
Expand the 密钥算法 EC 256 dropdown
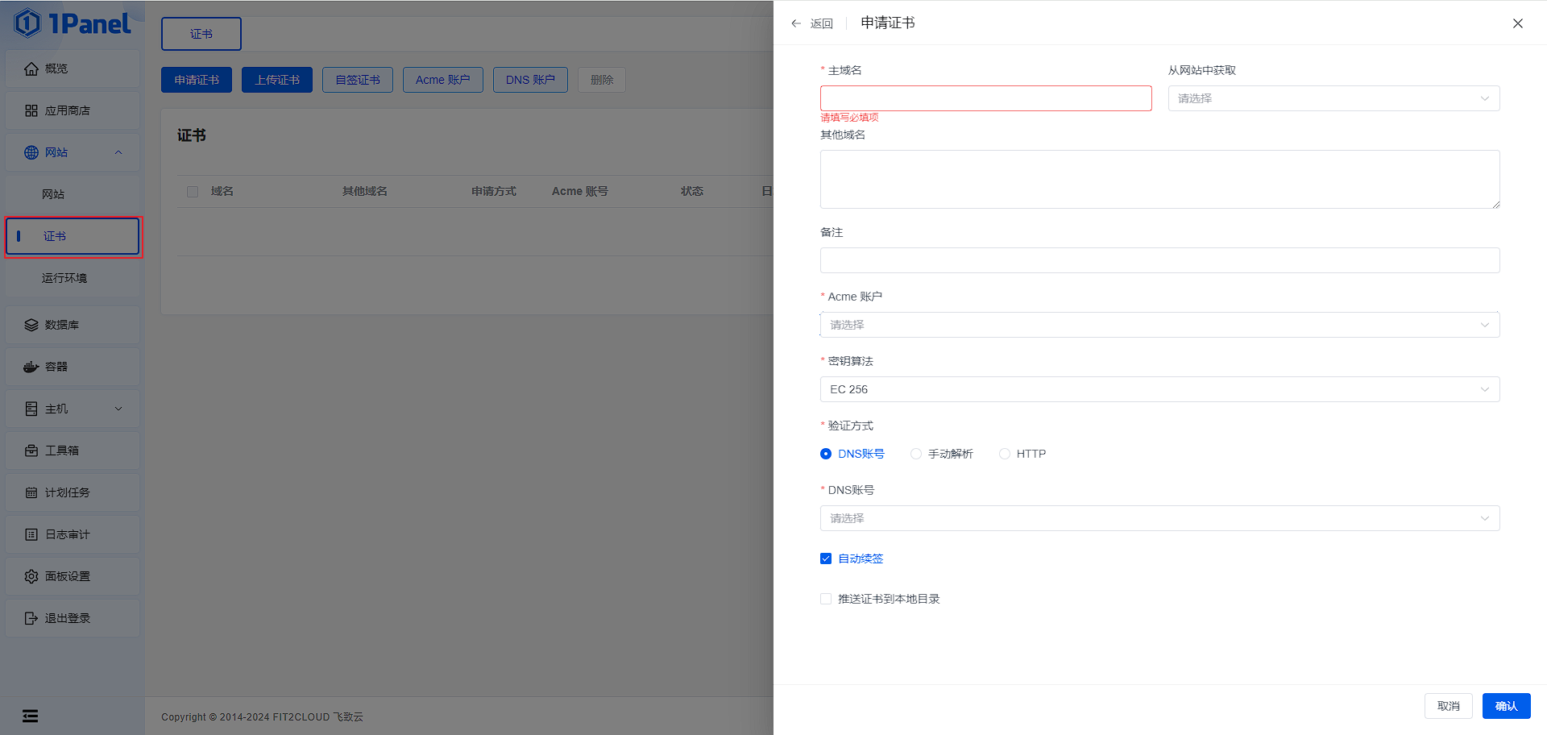tap(1159, 389)
